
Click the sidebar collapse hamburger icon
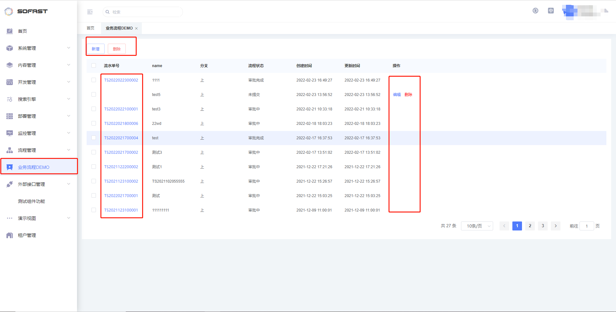pos(90,12)
